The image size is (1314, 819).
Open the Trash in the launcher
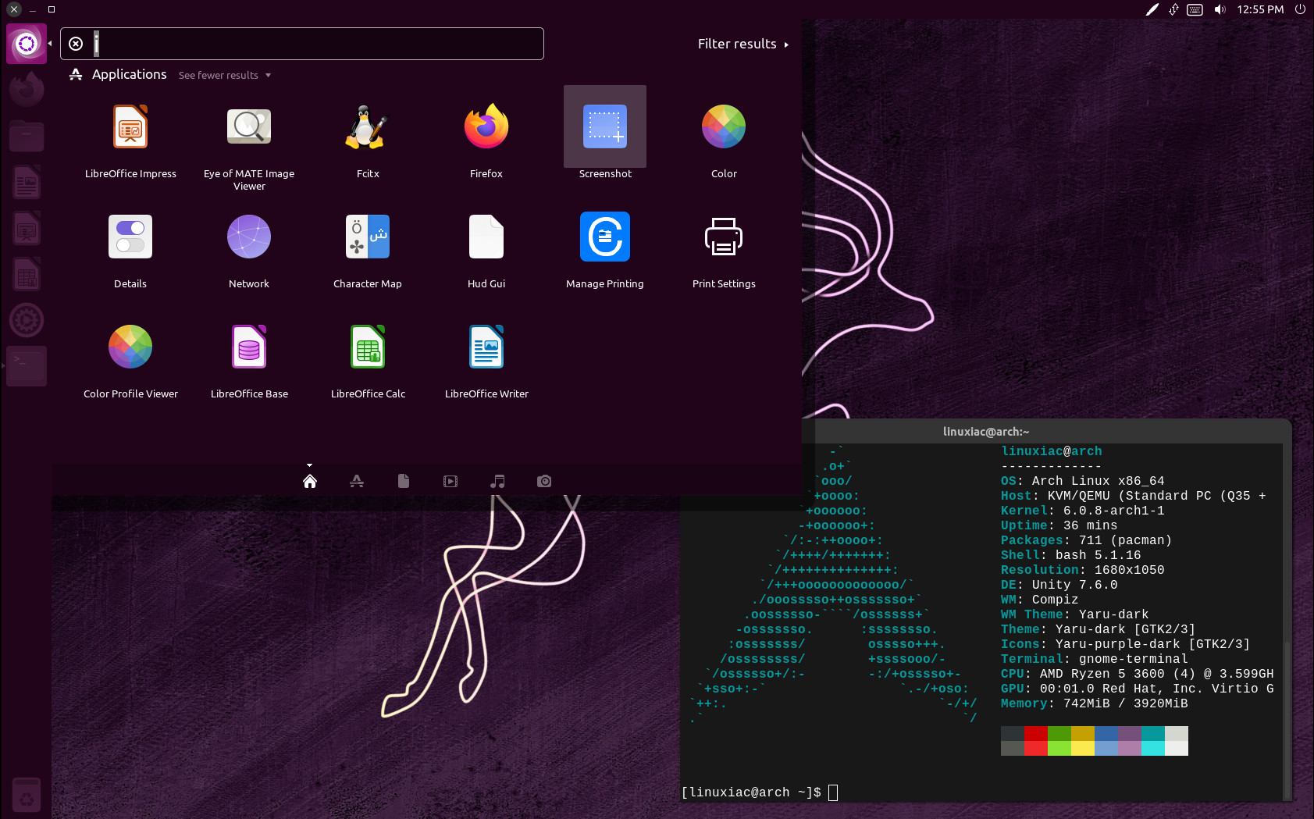point(27,796)
